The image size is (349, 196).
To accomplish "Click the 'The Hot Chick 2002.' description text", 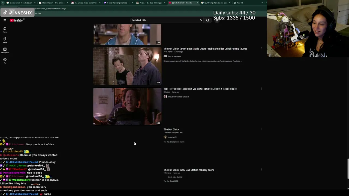I will (x=171, y=181).
